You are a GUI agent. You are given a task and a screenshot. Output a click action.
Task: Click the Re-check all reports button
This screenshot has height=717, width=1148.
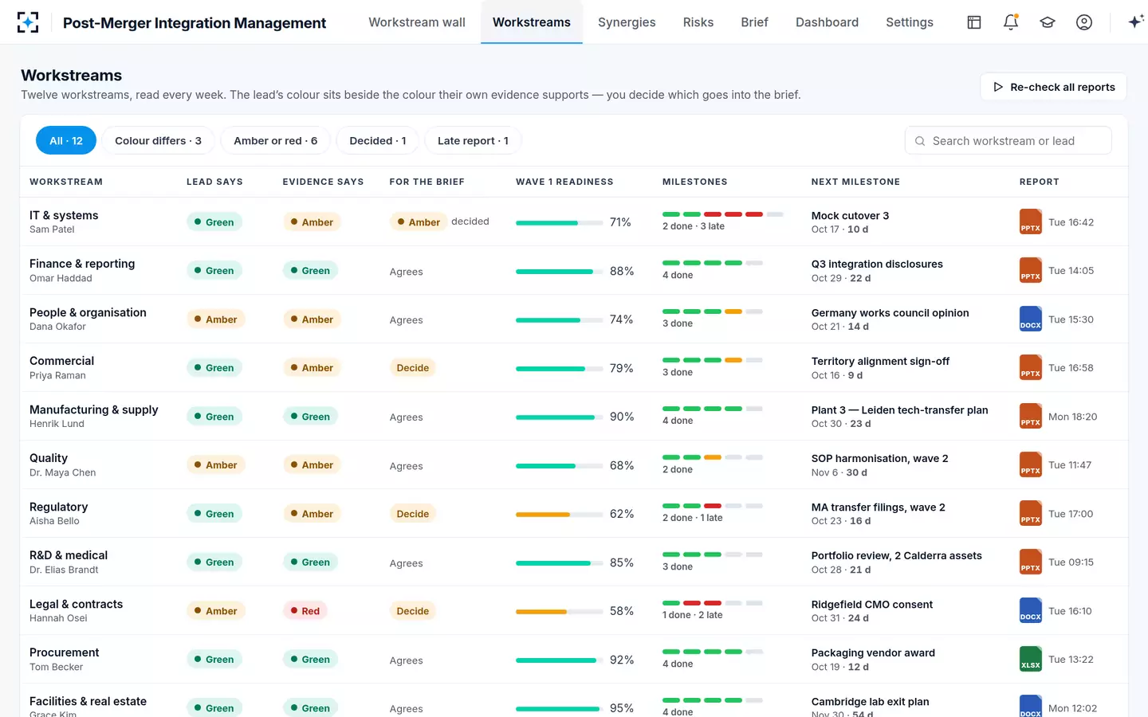1053,87
